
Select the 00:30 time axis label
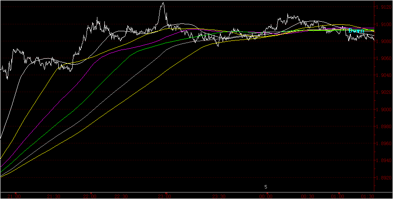[308, 197]
